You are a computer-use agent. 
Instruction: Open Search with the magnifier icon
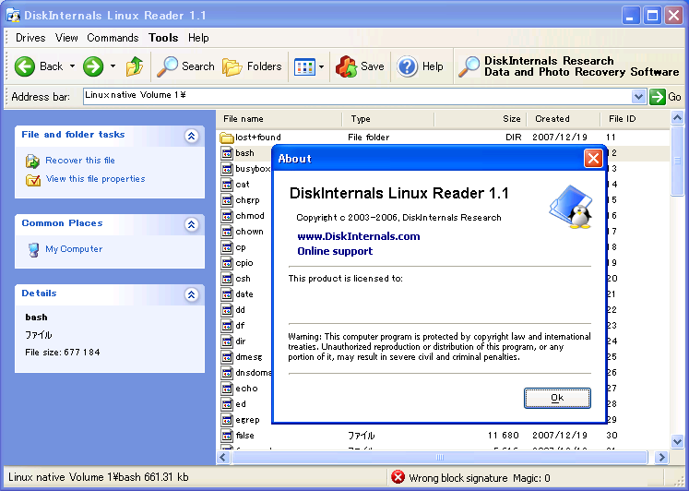tap(167, 66)
